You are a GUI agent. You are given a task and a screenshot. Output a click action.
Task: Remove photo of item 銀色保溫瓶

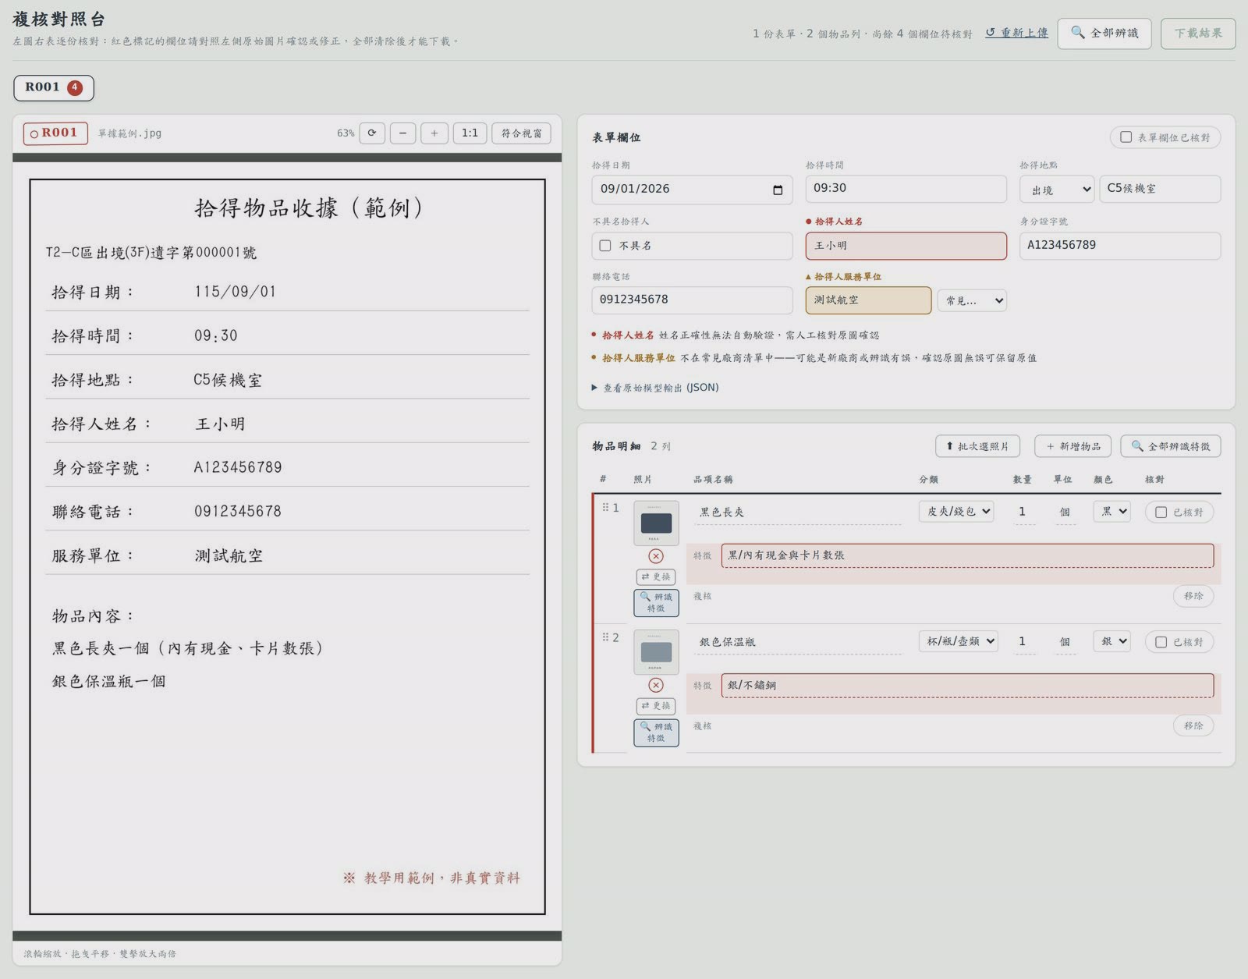click(656, 685)
